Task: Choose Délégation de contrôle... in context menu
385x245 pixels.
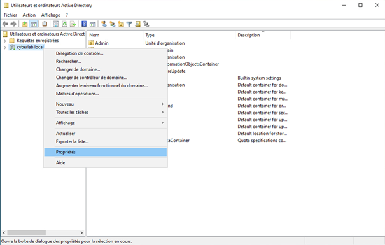Action: point(106,53)
